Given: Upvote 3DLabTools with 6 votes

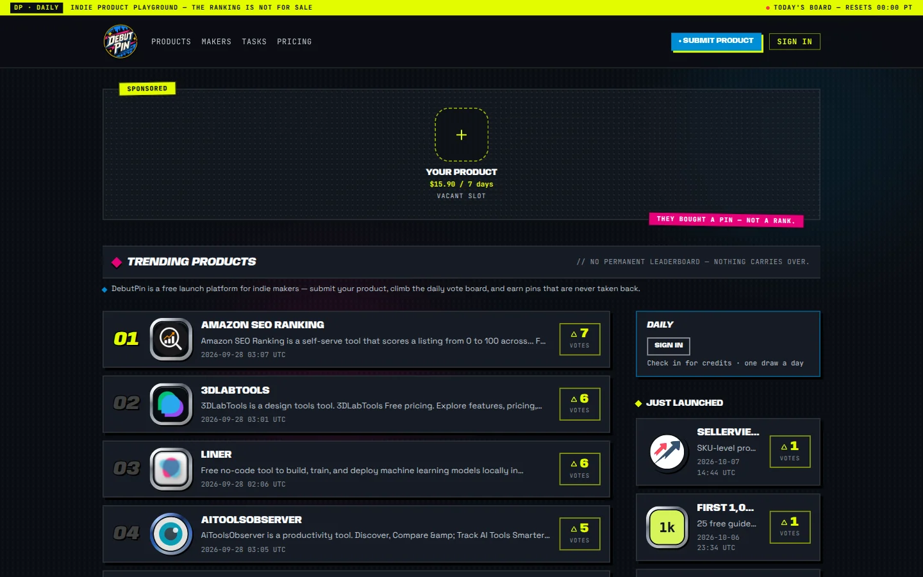Looking at the screenshot, I should pyautogui.click(x=579, y=404).
